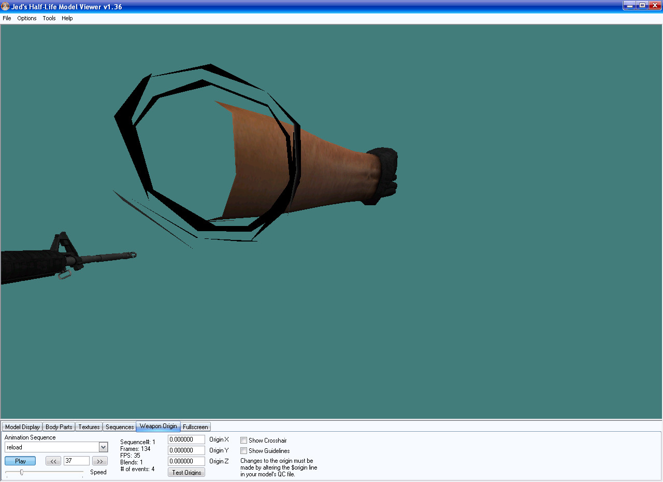This screenshot has width=663, height=482.
Task: Click the Origin X input field
Action: tap(186, 440)
